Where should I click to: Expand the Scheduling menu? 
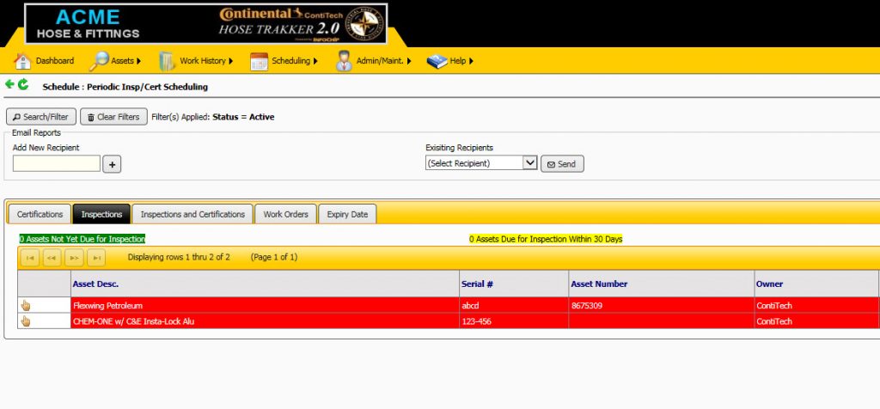(284, 61)
